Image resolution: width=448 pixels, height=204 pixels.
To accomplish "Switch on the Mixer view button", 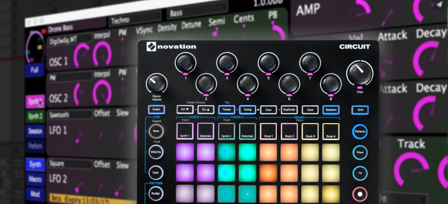I will coord(360,152).
